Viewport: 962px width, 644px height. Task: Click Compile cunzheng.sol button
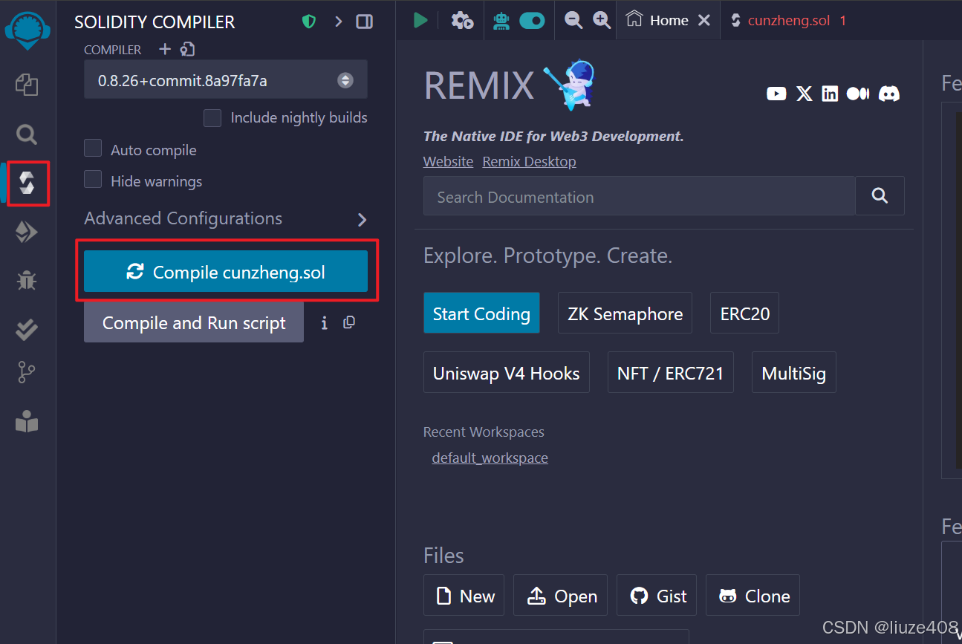click(x=226, y=271)
